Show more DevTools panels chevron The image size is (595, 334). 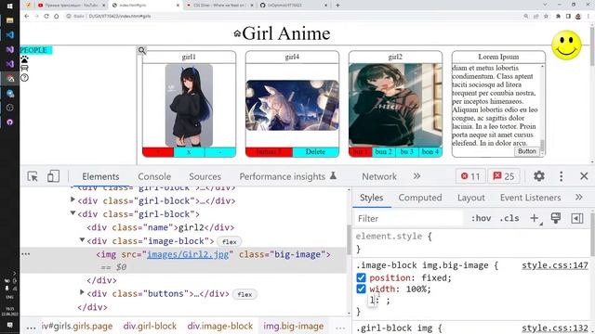click(416, 176)
